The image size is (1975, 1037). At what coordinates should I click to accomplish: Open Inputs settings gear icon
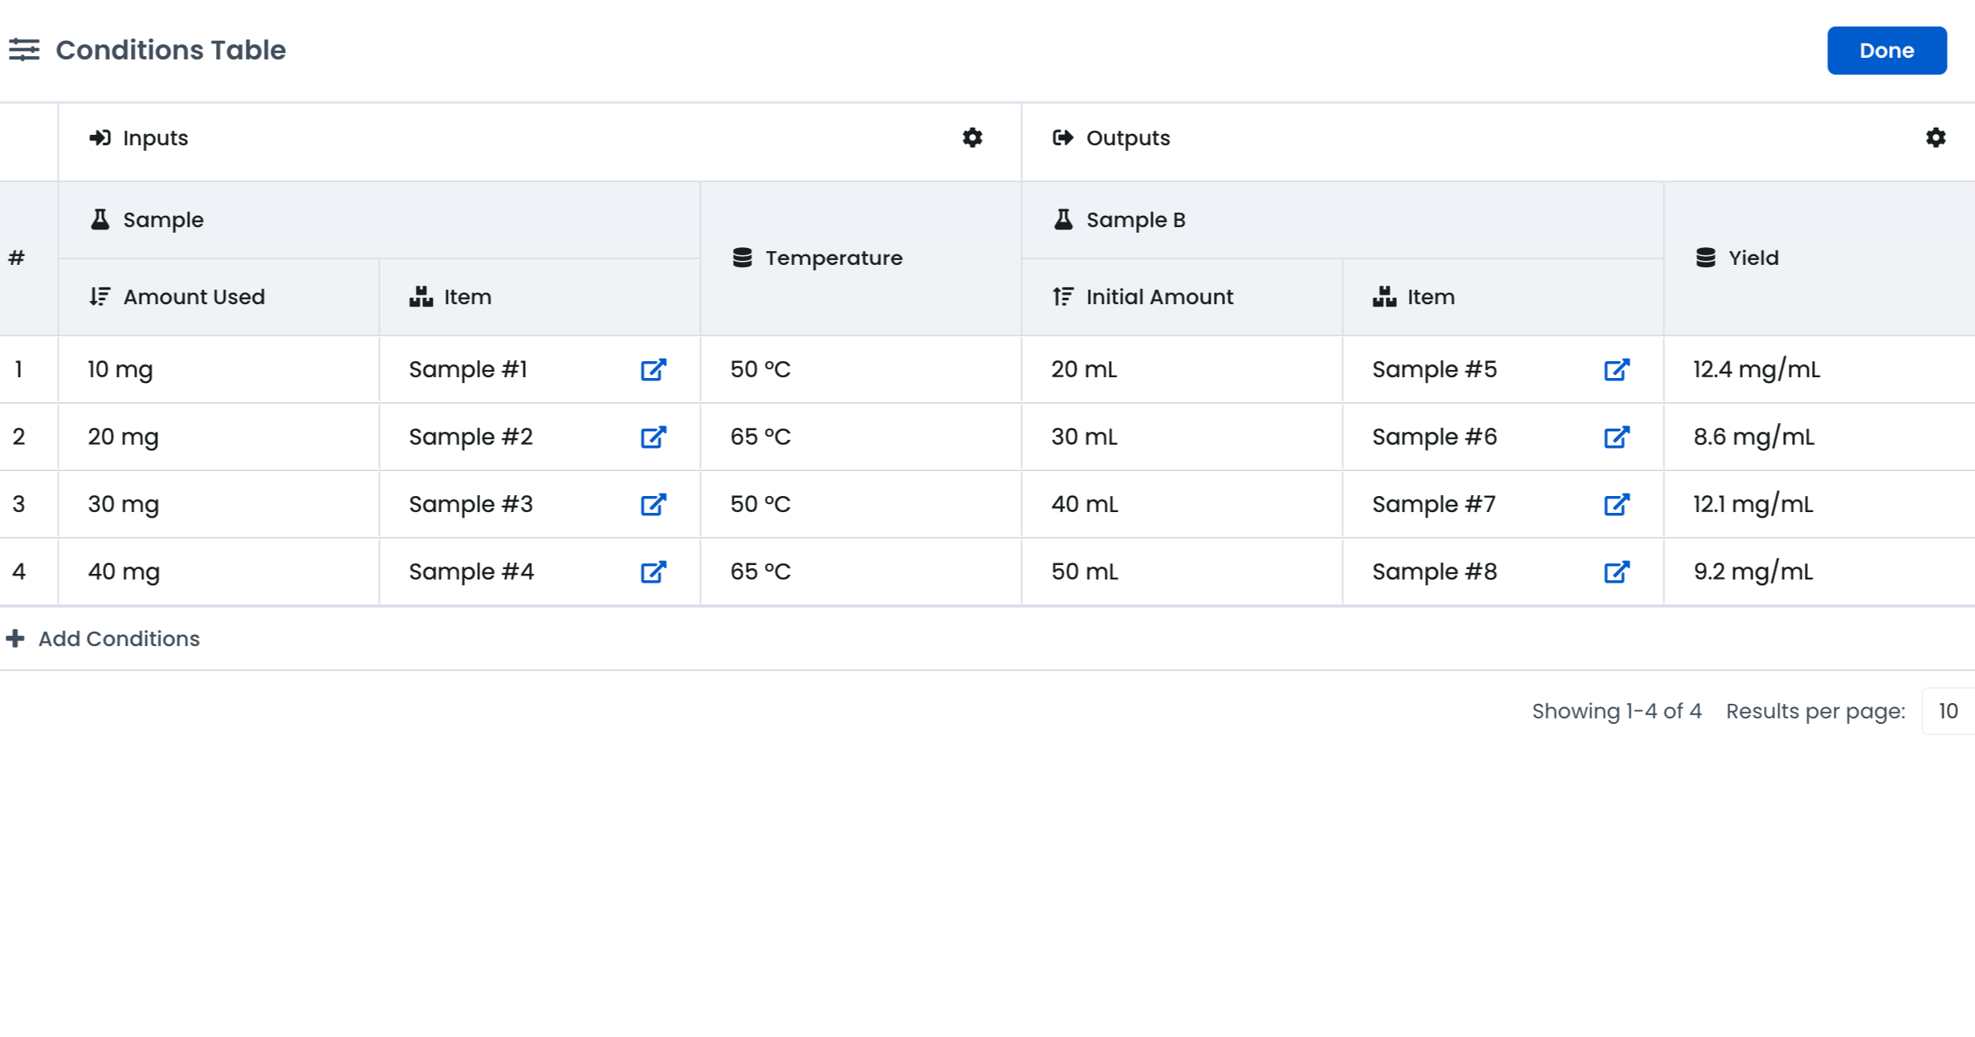tap(972, 138)
